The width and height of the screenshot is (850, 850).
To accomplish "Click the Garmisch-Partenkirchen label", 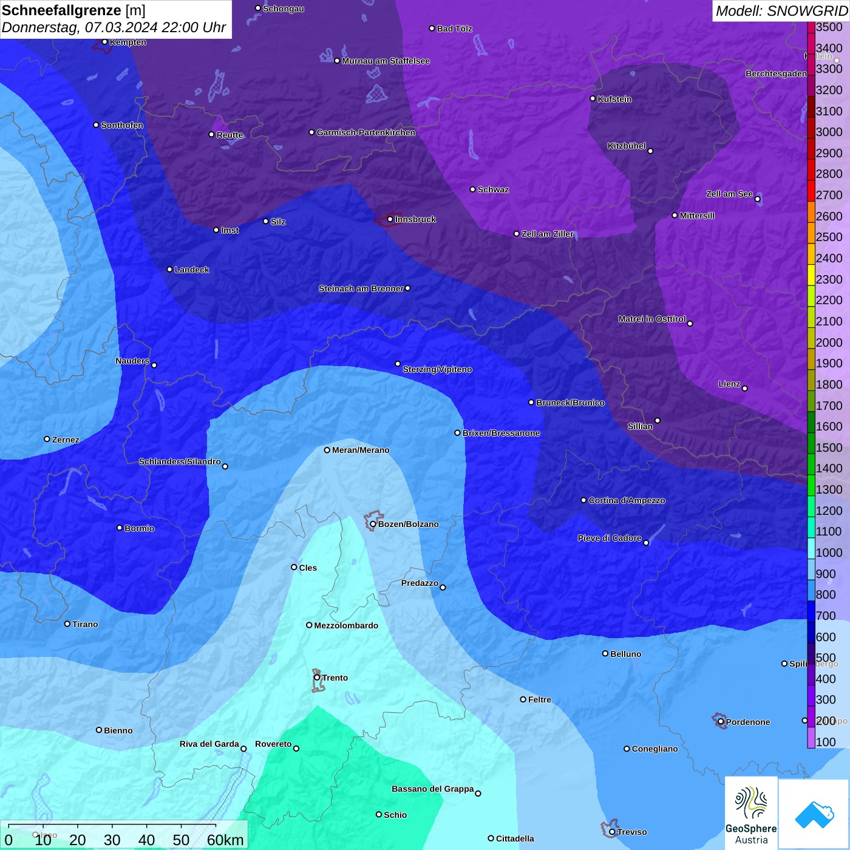I will (366, 132).
